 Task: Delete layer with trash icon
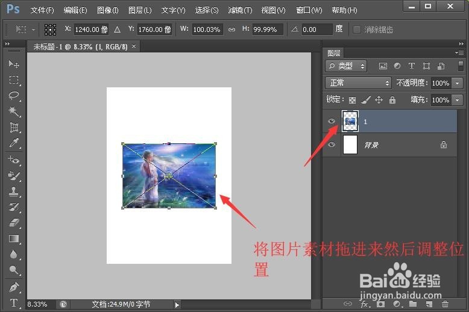445,304
